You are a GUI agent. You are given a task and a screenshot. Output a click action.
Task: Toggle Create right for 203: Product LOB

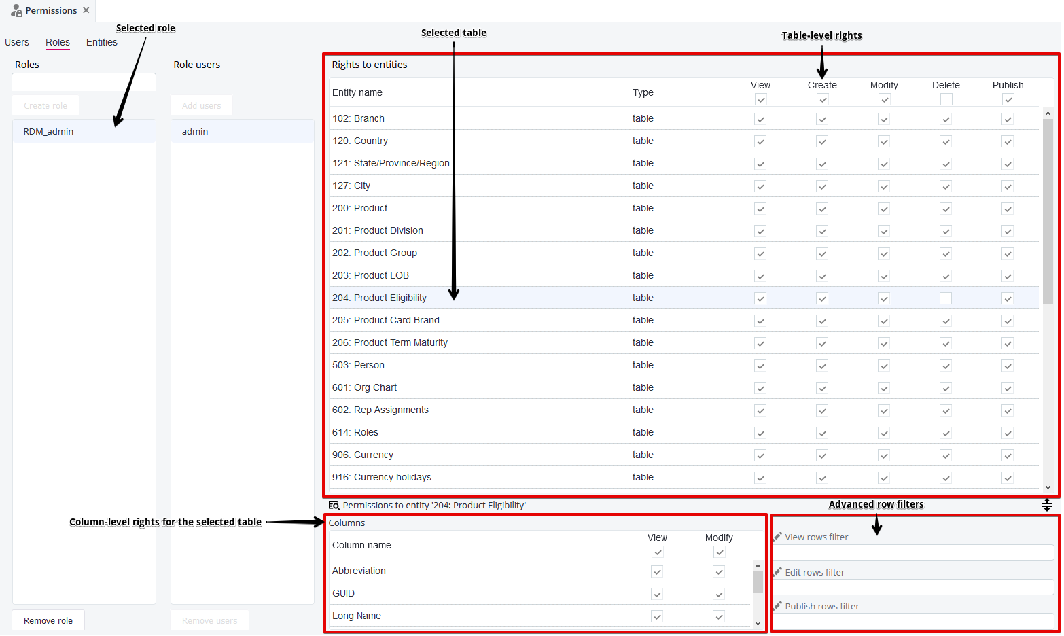tap(822, 276)
